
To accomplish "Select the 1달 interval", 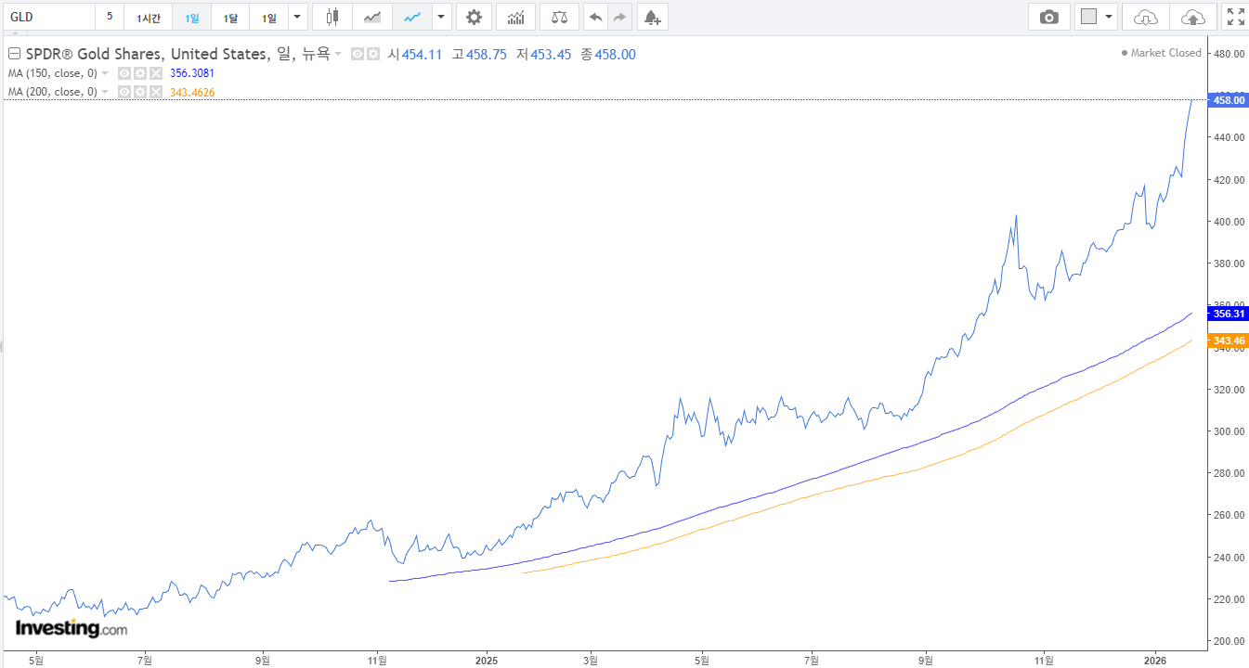I will pos(230,17).
